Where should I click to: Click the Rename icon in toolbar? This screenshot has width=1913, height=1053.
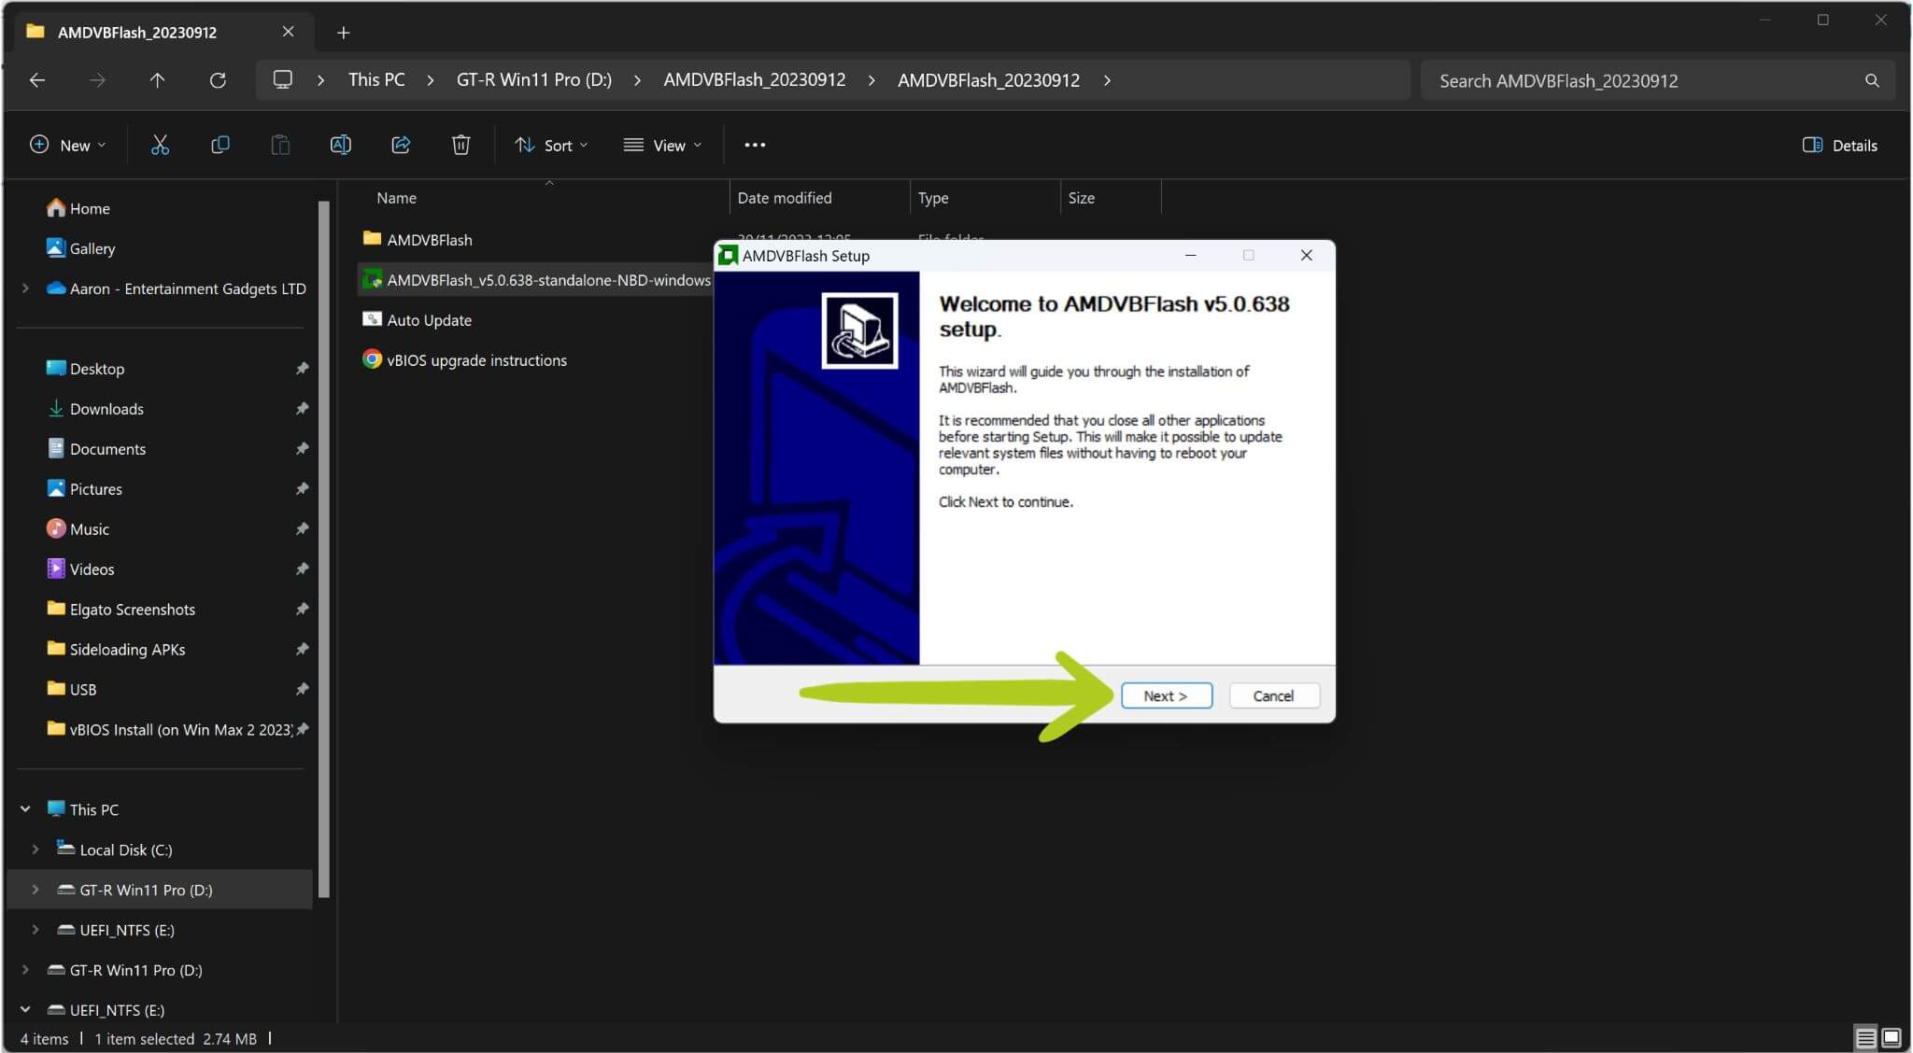tap(340, 145)
